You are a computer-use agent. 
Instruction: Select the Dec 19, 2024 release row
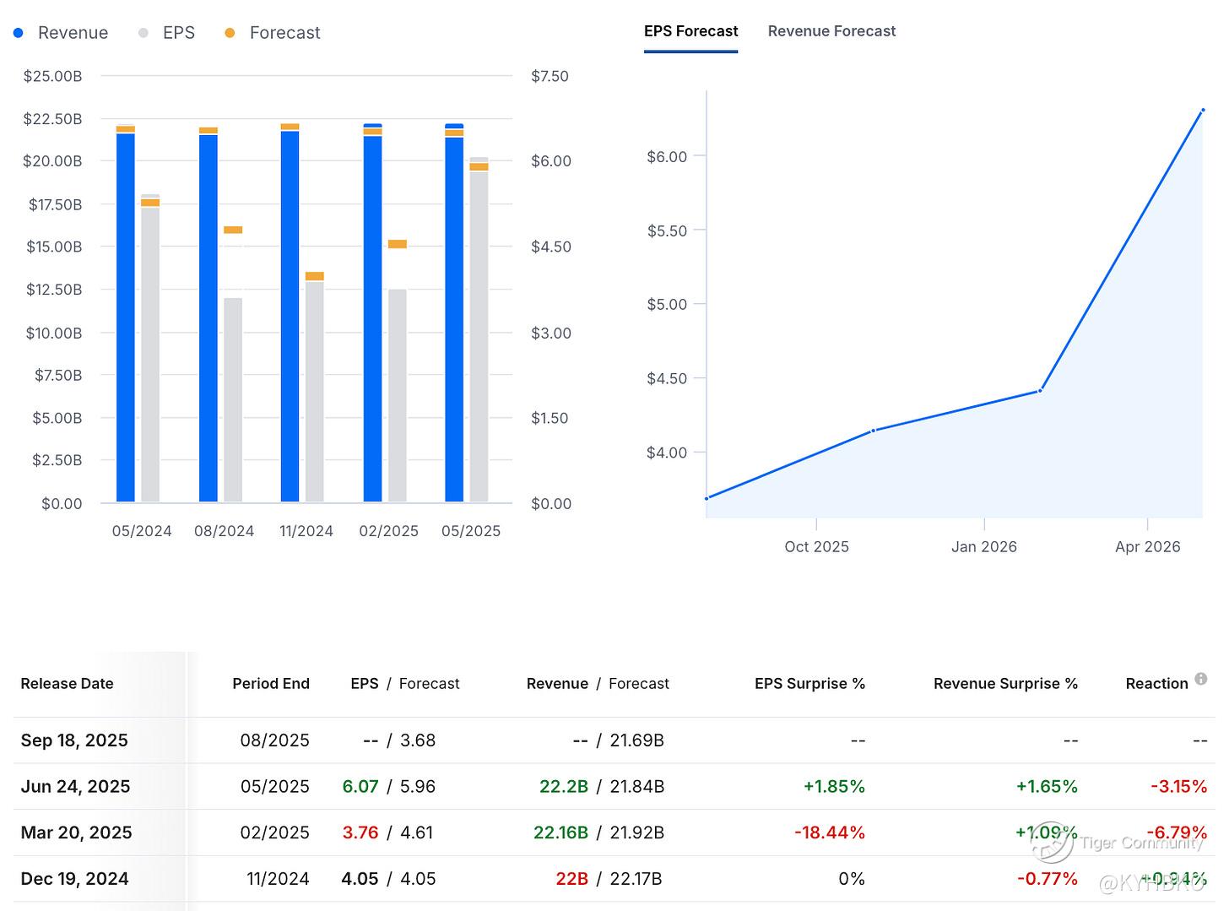point(74,879)
